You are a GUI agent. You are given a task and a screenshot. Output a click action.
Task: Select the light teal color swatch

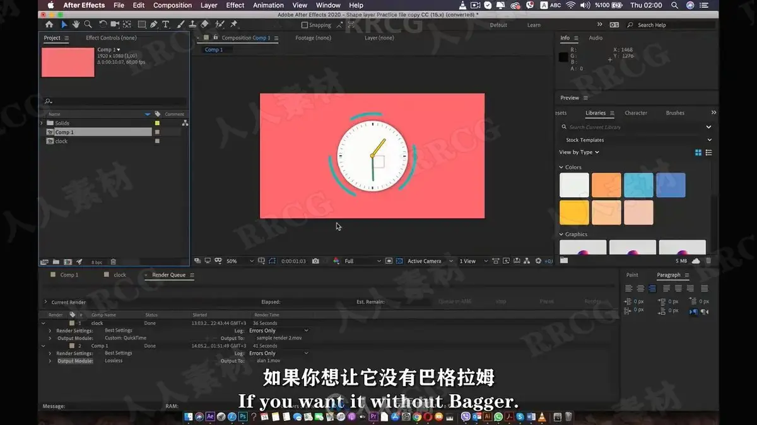[638, 185]
